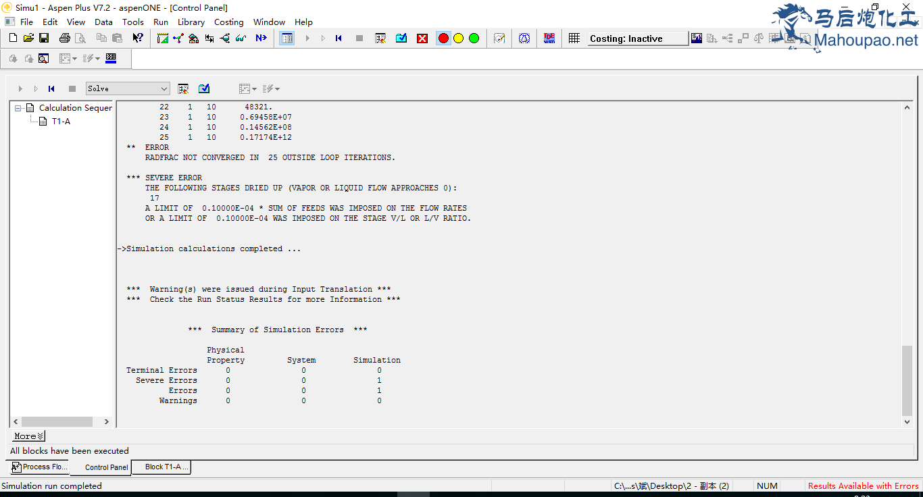This screenshot has width=923, height=497.
Task: Click the red X icon
Action: coord(422,38)
